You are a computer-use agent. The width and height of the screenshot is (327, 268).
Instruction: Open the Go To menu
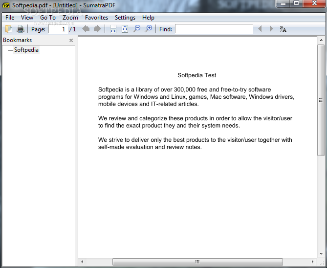click(48, 18)
